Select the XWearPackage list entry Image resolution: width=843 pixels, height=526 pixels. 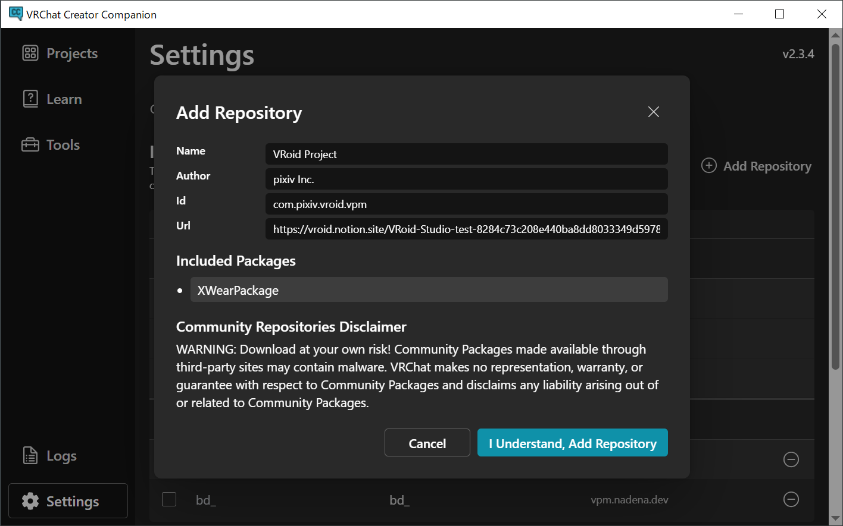pos(429,290)
